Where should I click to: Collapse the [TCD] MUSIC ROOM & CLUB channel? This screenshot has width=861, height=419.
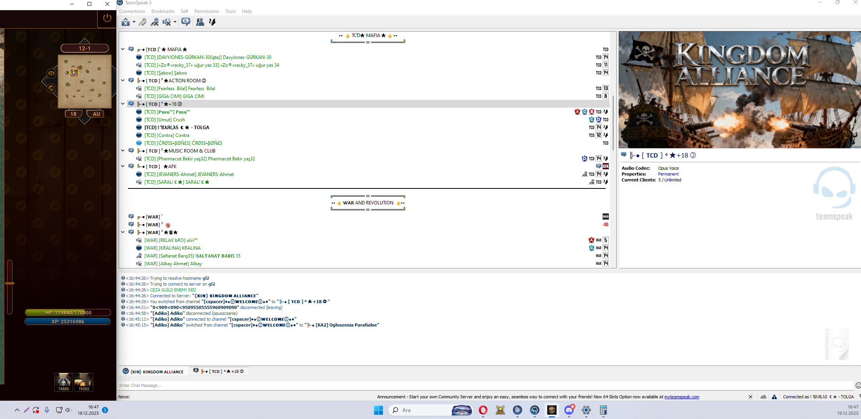(123, 151)
